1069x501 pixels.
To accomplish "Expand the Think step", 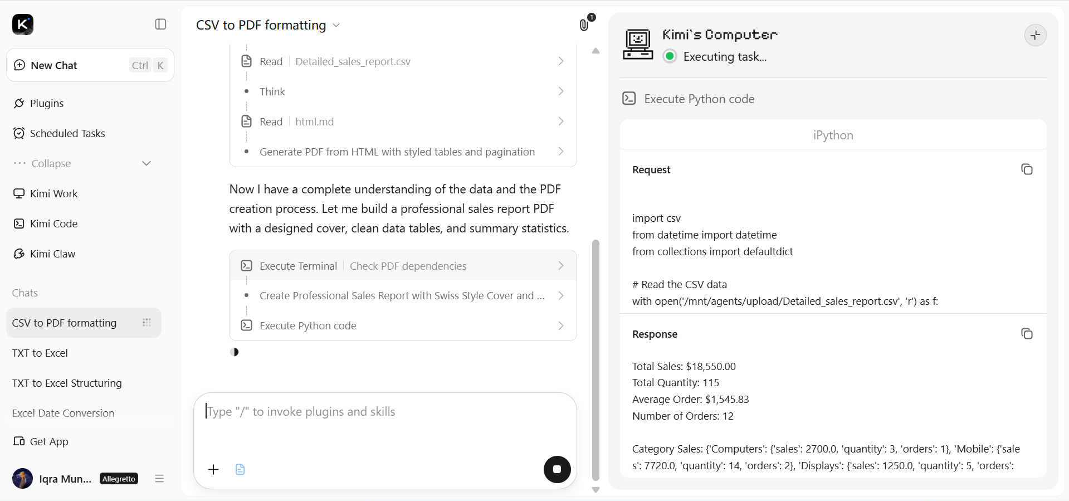I will pos(403,91).
